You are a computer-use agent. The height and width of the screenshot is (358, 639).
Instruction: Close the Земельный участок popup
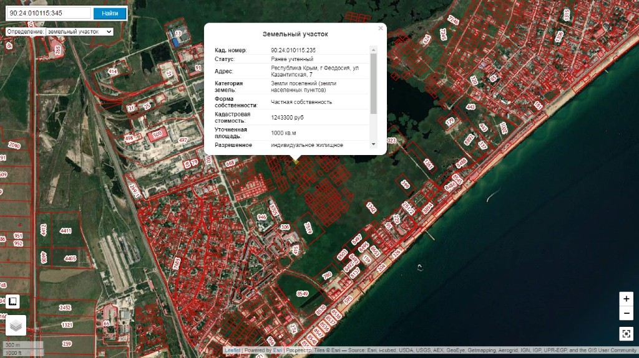click(381, 28)
